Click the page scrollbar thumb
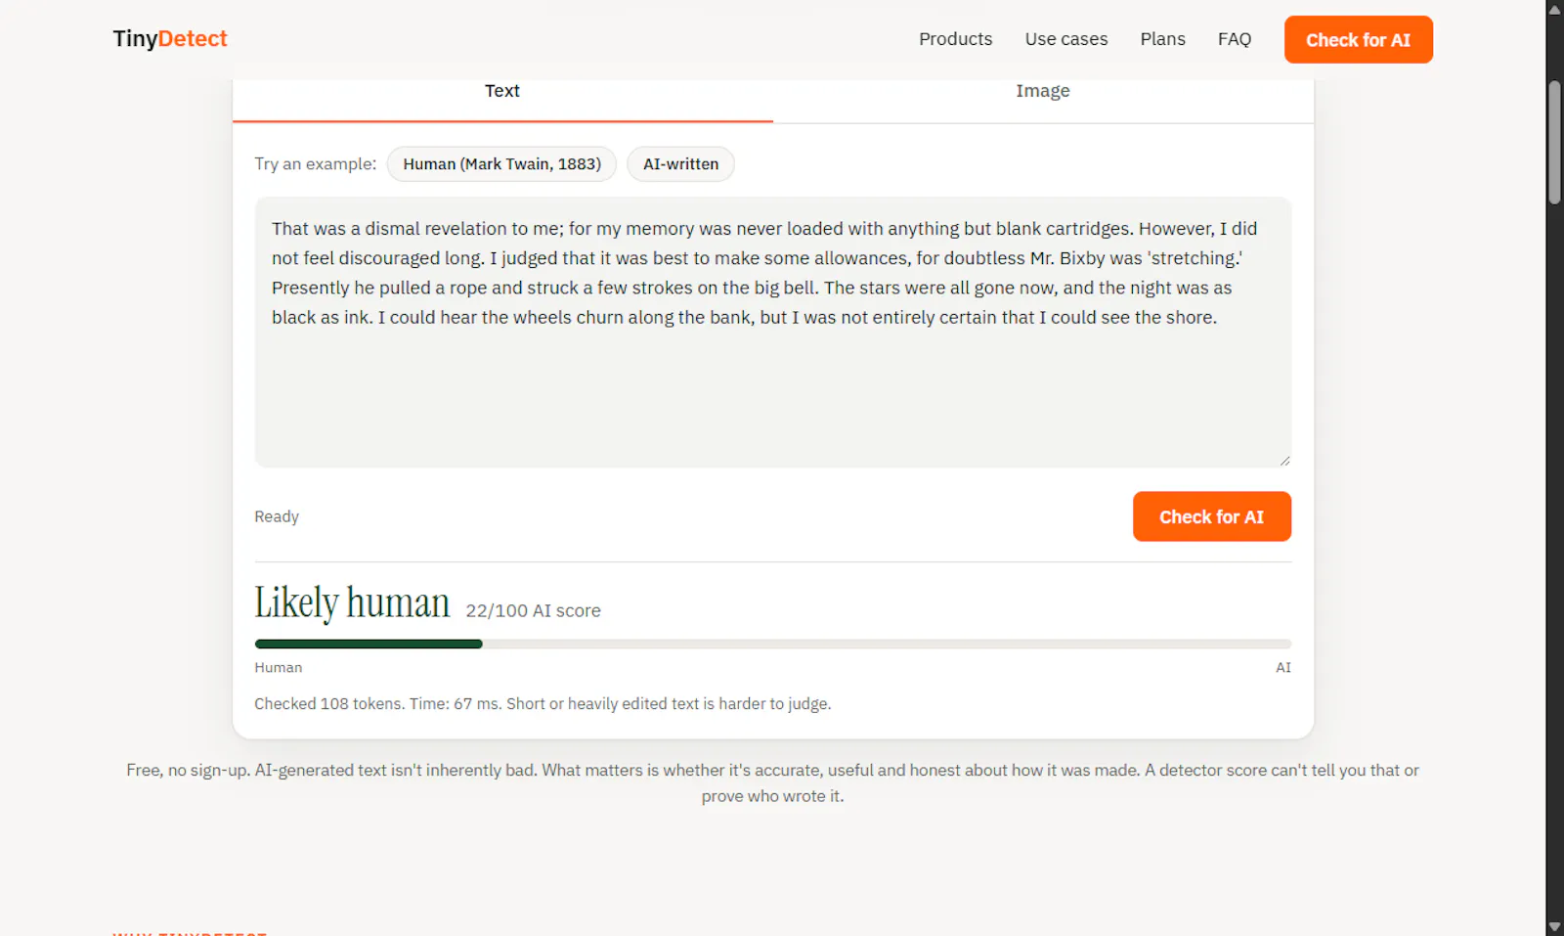Screen dimensions: 1564x936 pyautogui.click(x=1554, y=143)
